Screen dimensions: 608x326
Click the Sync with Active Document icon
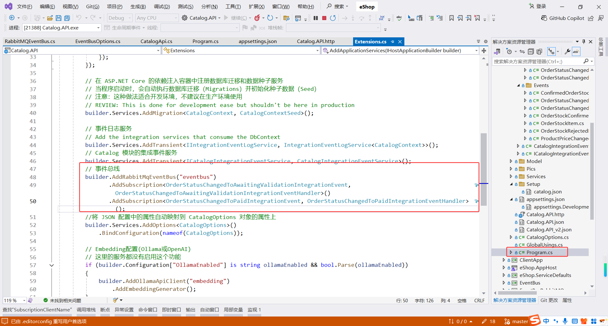(522, 51)
